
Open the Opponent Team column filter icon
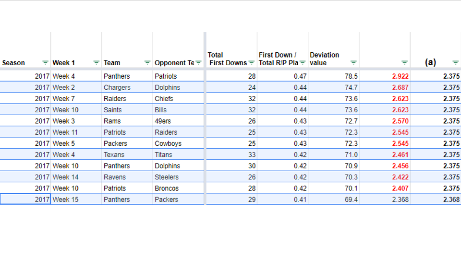pos(199,62)
